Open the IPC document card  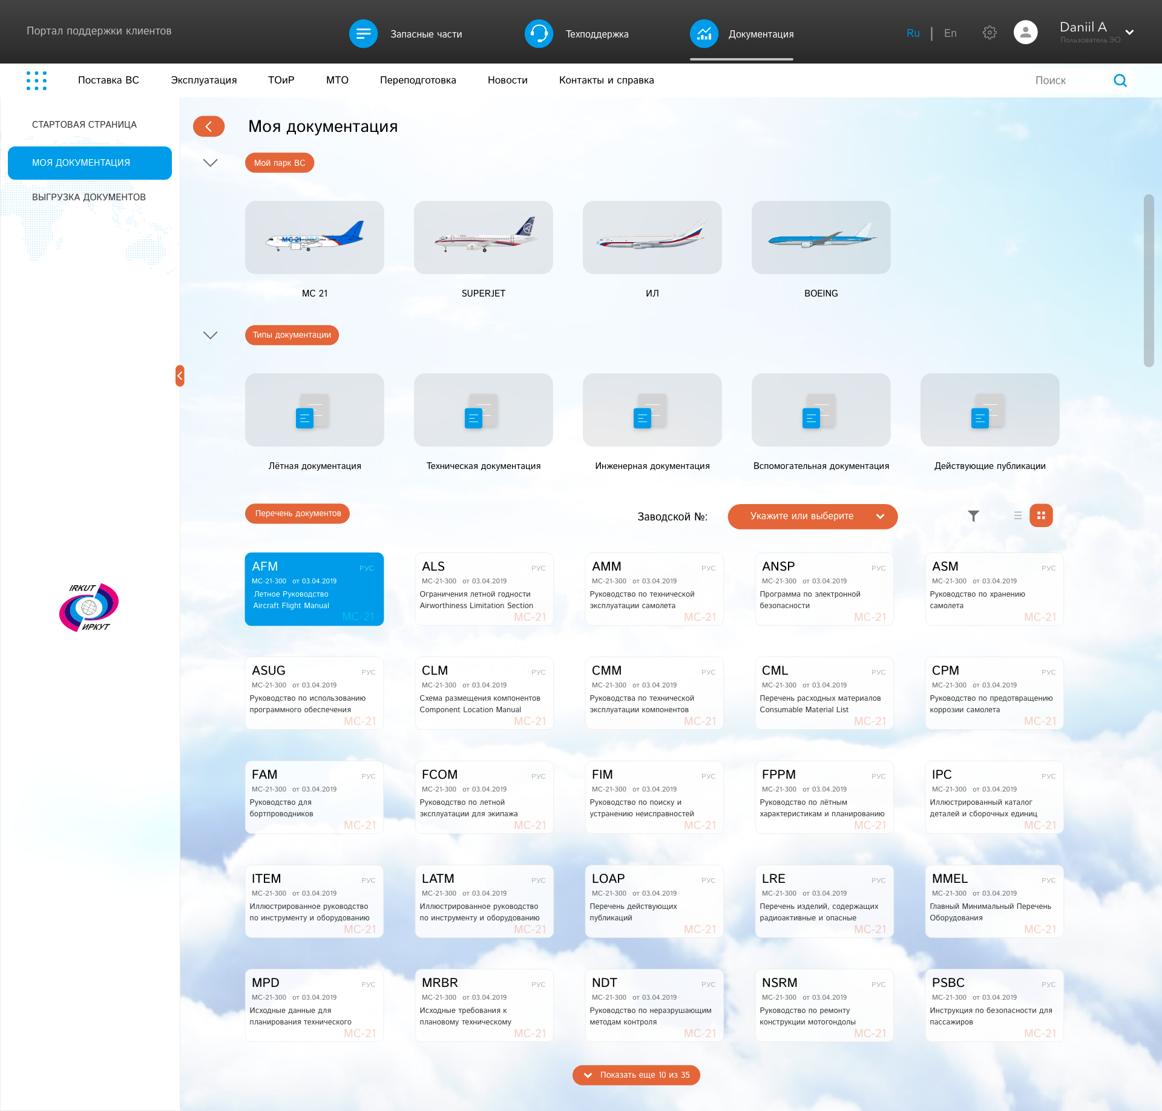tap(994, 797)
